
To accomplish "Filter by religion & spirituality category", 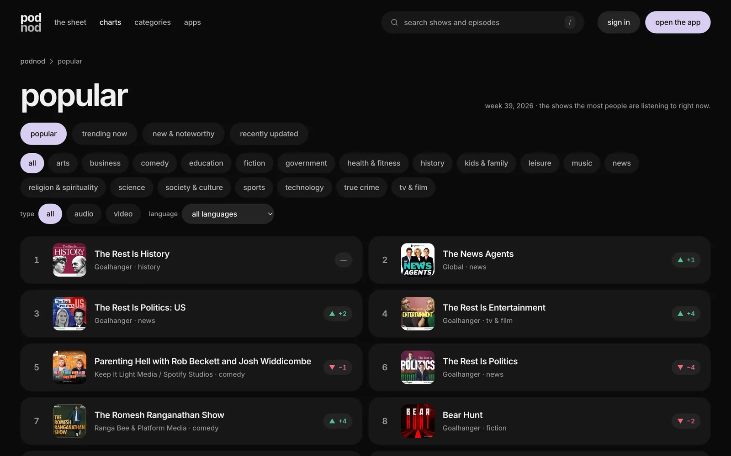I will (x=63, y=187).
